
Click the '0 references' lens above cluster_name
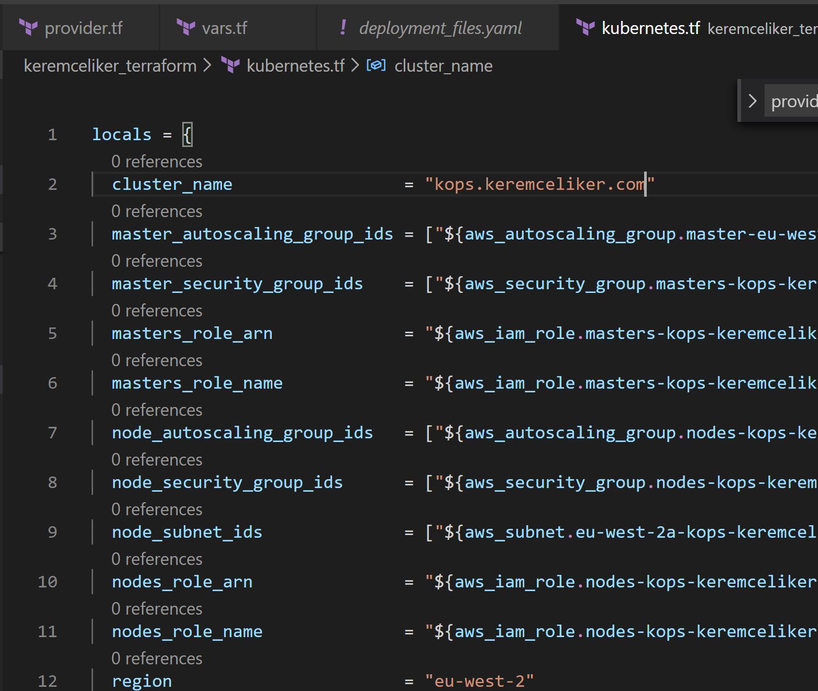tap(157, 162)
